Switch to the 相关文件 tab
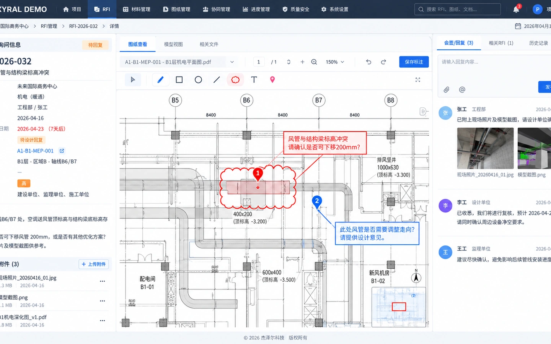 209,44
